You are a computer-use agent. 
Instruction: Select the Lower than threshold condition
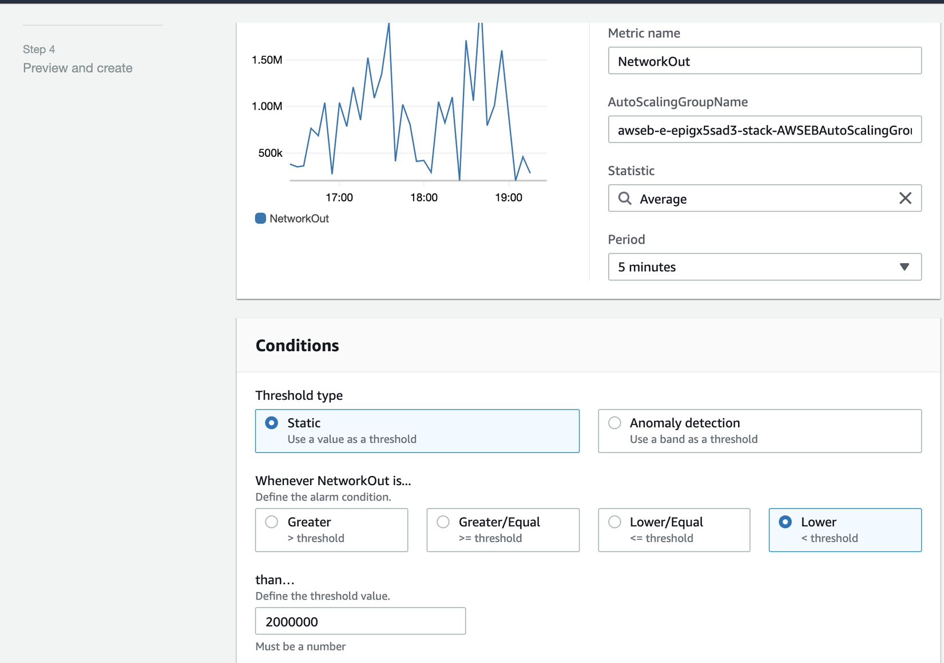786,522
